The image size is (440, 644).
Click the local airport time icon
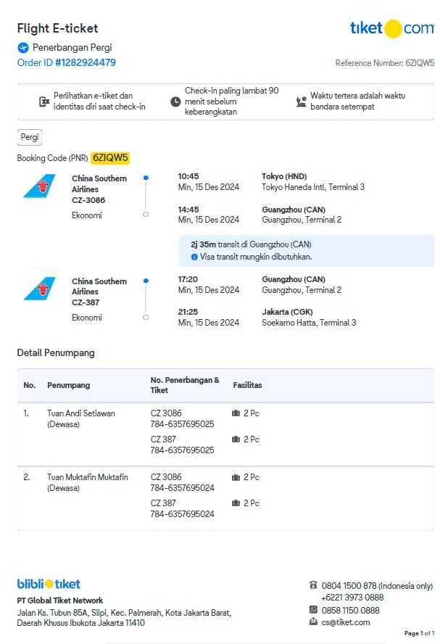301,102
